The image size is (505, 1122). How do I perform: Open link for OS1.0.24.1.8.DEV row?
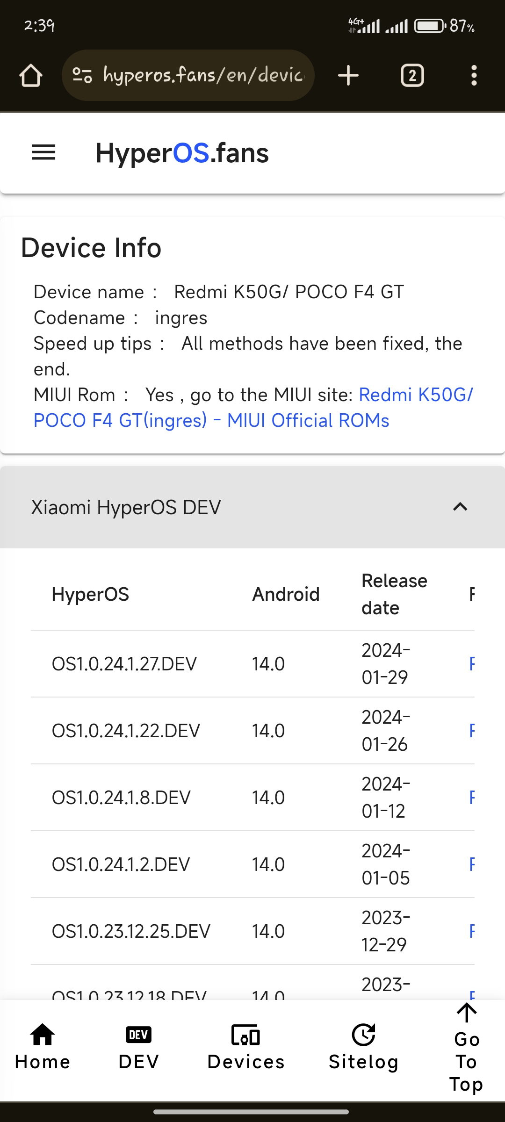pos(472,798)
